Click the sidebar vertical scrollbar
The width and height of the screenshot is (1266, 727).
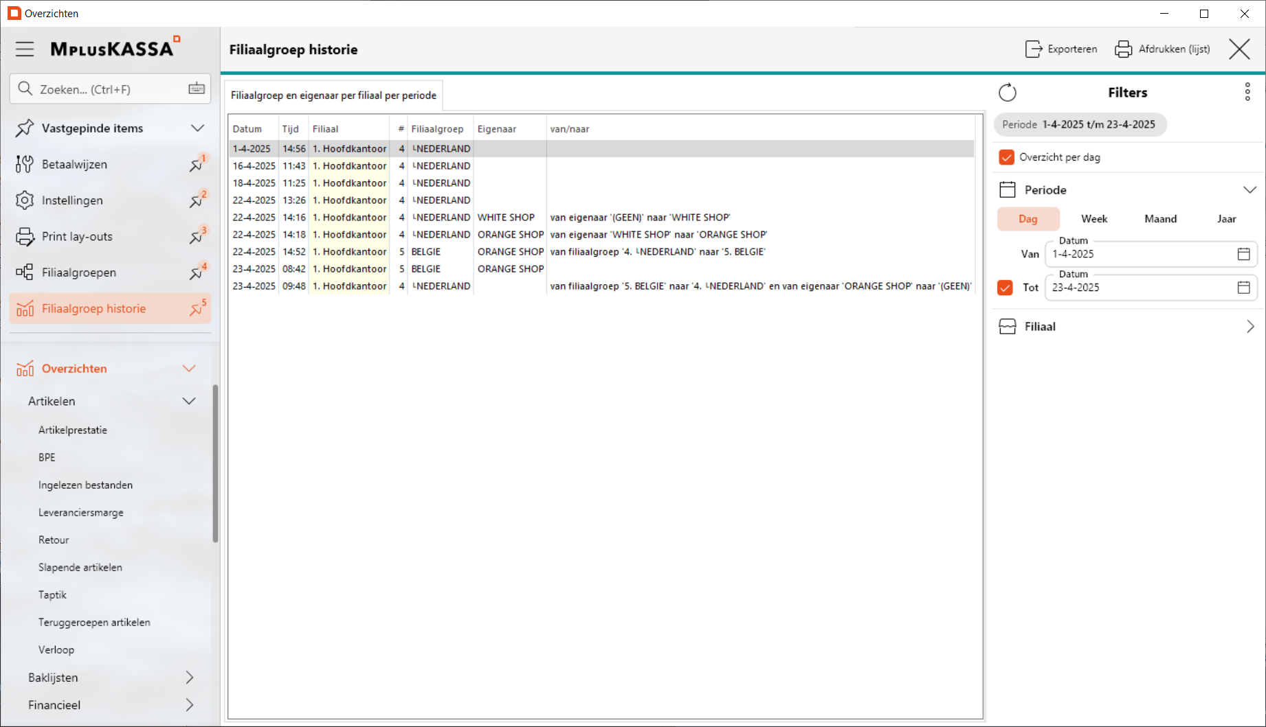pyautogui.click(x=215, y=463)
